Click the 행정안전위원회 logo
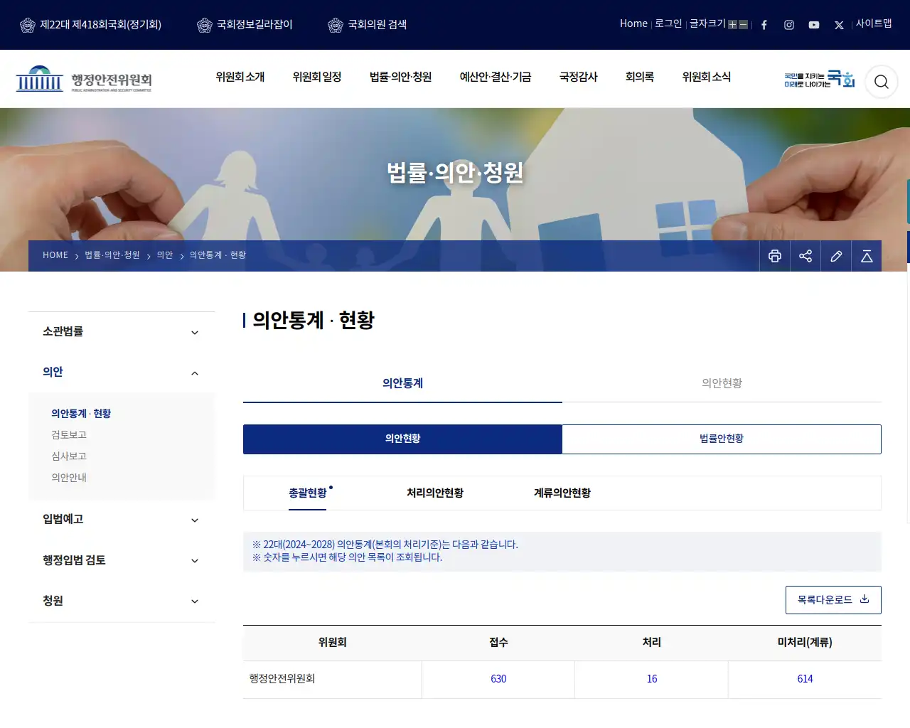Screen dimensions: 910x728 click(84, 80)
